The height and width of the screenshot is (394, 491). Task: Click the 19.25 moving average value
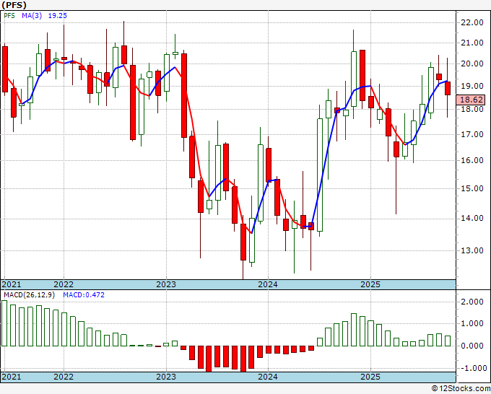[x=57, y=16]
